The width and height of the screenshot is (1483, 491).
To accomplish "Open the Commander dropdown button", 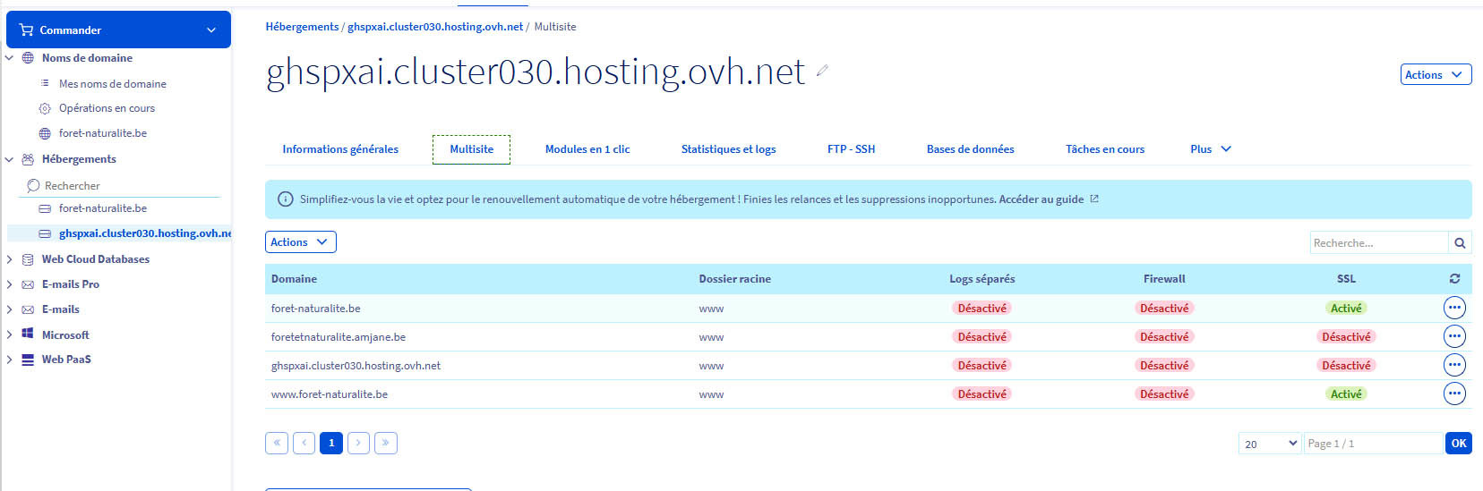I will 118,30.
